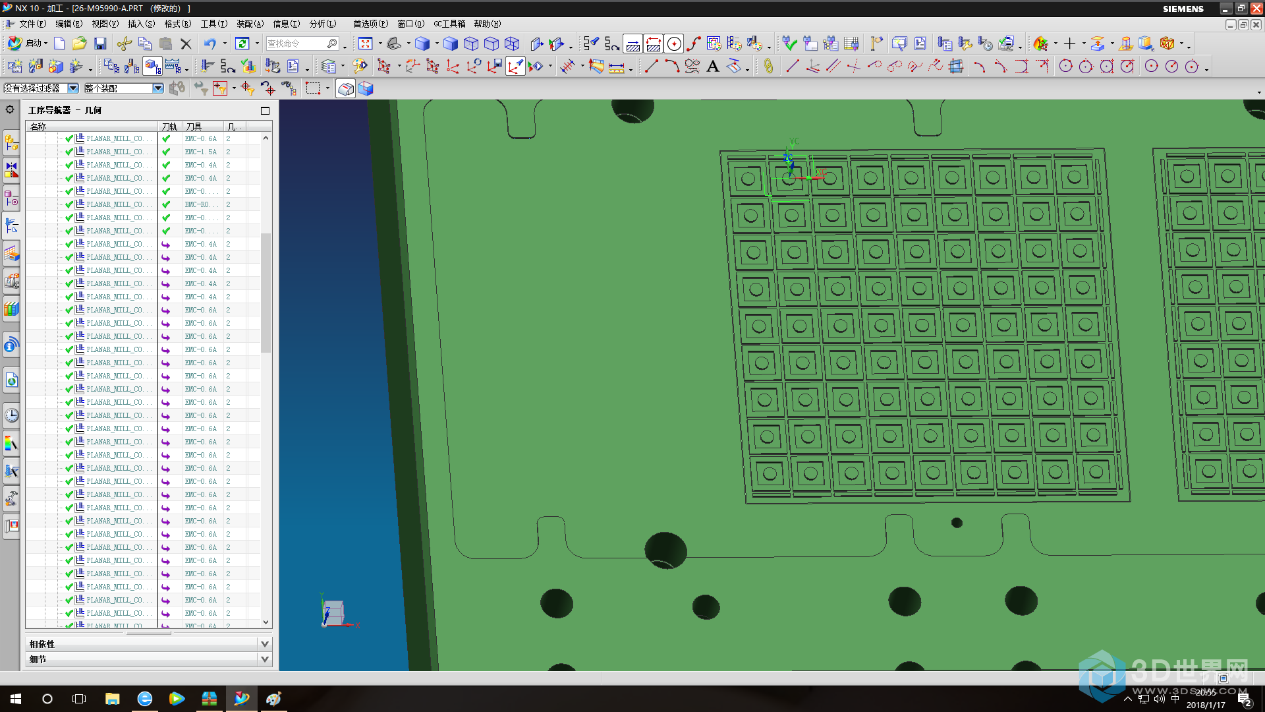Open the Windows Start menu
The image size is (1265, 712).
pyautogui.click(x=16, y=699)
